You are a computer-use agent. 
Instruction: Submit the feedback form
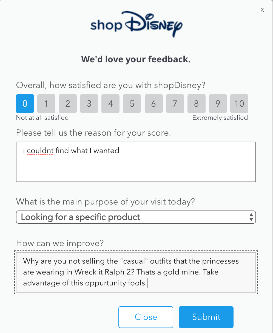tap(206, 317)
